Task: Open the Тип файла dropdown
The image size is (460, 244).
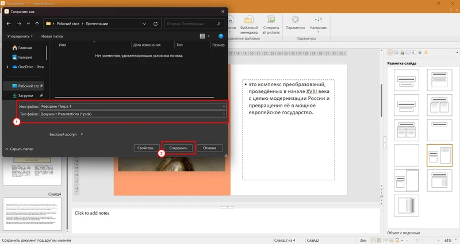Action: [x=133, y=114]
